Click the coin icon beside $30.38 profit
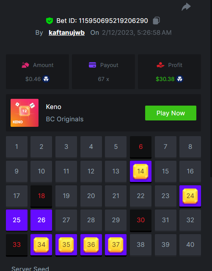This screenshot has width=212, height=271. [180, 79]
